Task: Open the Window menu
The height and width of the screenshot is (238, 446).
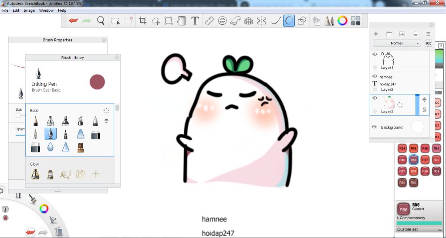Action: point(46,10)
